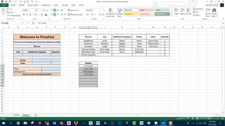Image resolution: width=225 pixels, height=126 pixels.
Task: Expand the cell styles gallery
Action: tap(171, 15)
